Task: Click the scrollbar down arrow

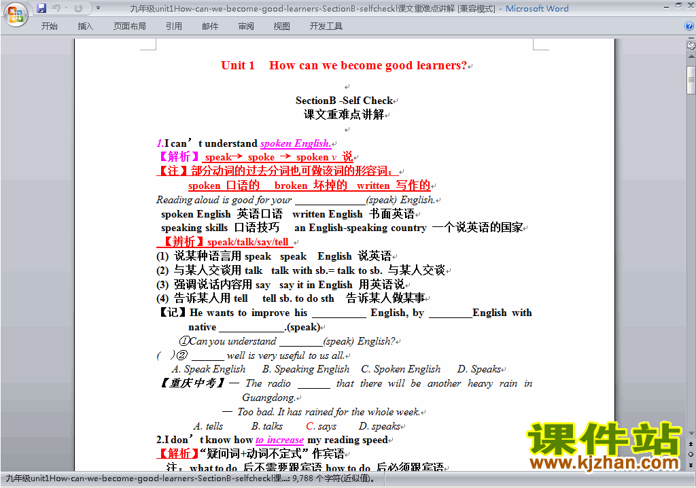Action: [691, 434]
